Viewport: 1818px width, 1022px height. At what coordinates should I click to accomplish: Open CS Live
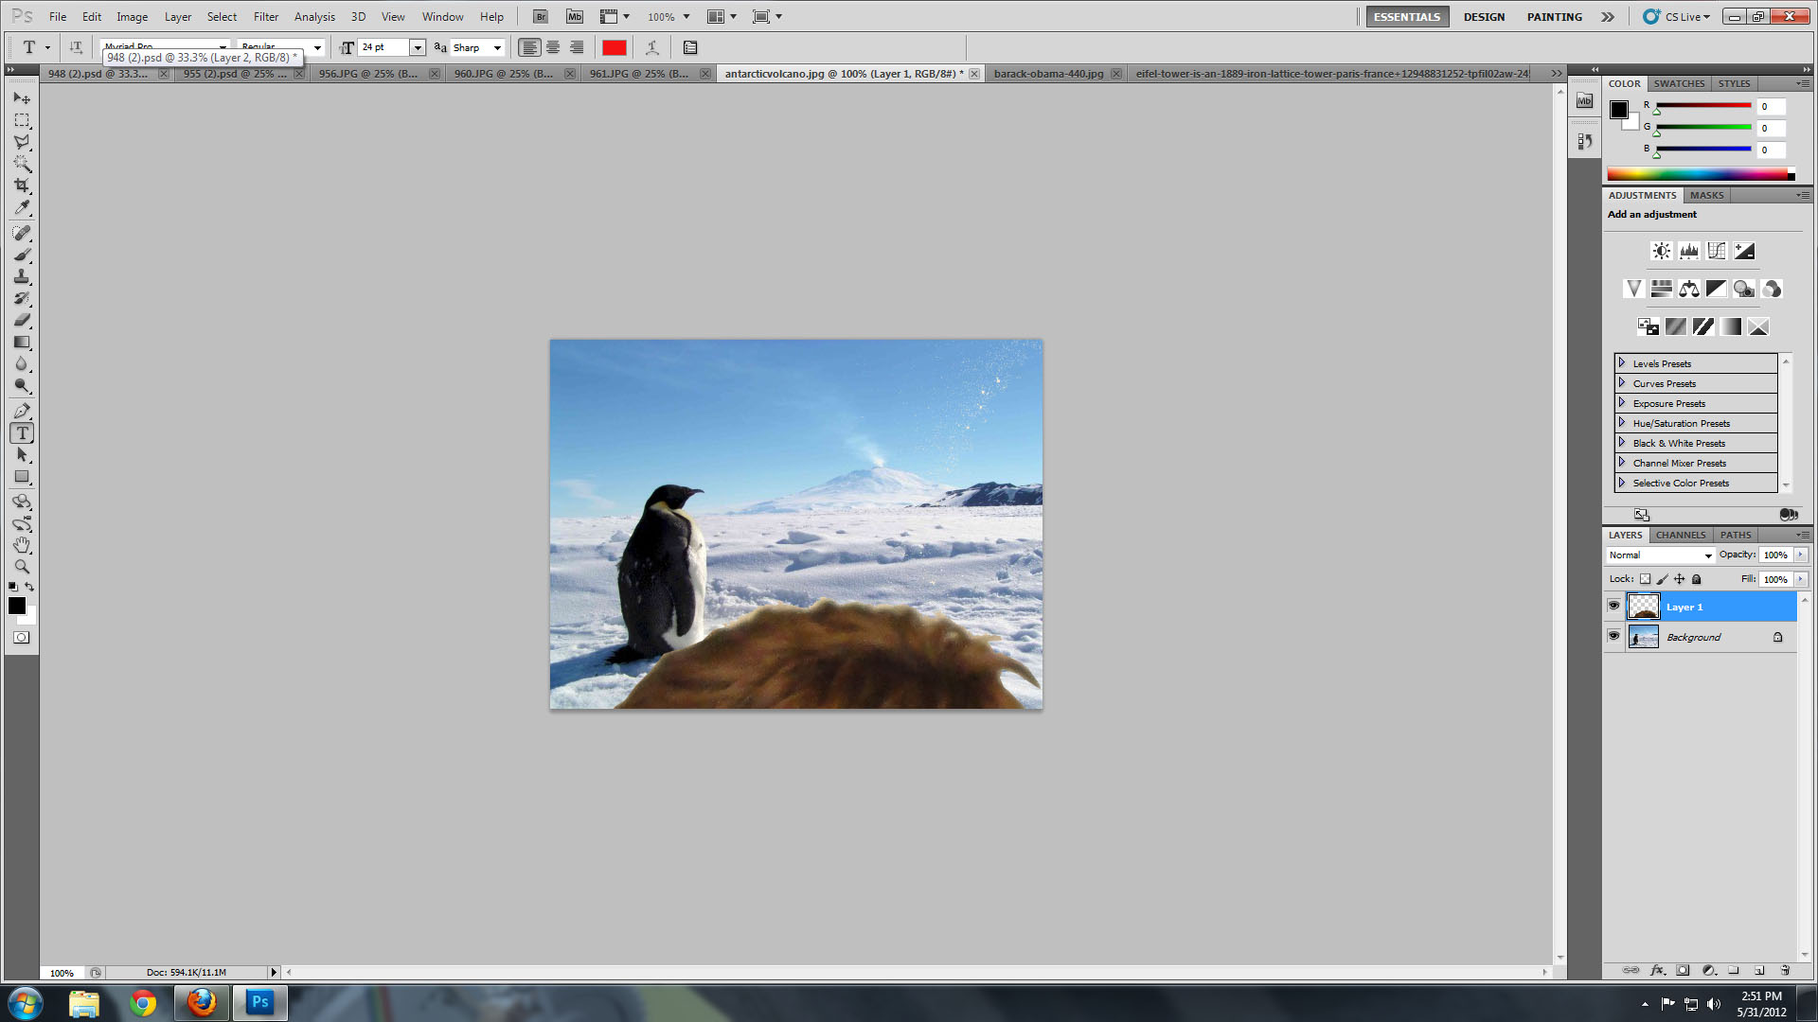point(1677,17)
